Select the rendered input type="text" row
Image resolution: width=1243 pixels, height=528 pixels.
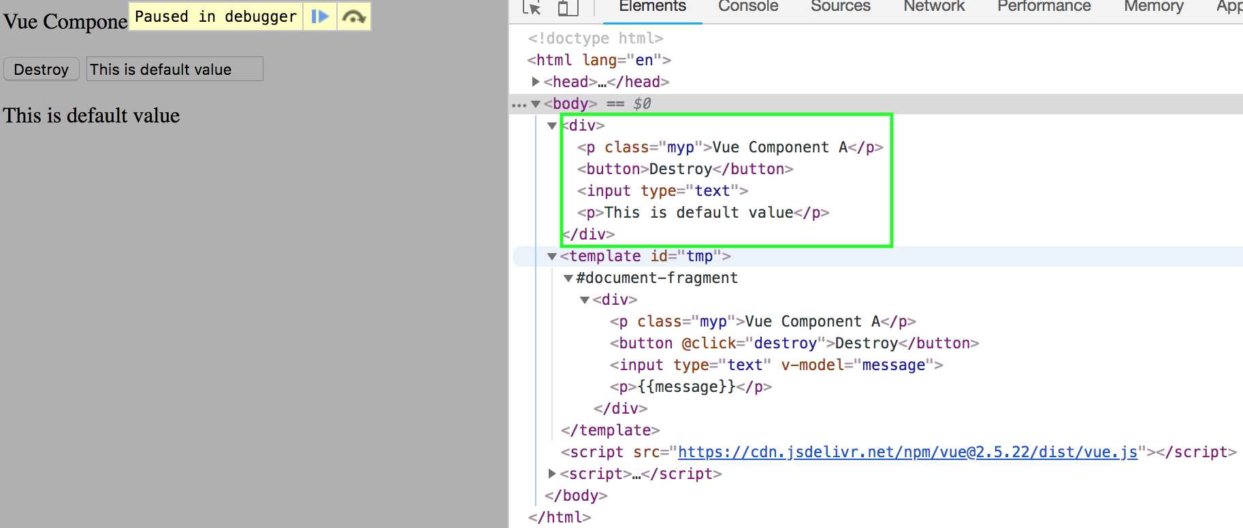pyautogui.click(x=662, y=191)
